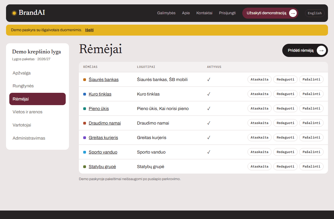The height and width of the screenshot is (219, 334).
Task: View Ataskaita for Draudimo namai
Action: pyautogui.click(x=260, y=123)
